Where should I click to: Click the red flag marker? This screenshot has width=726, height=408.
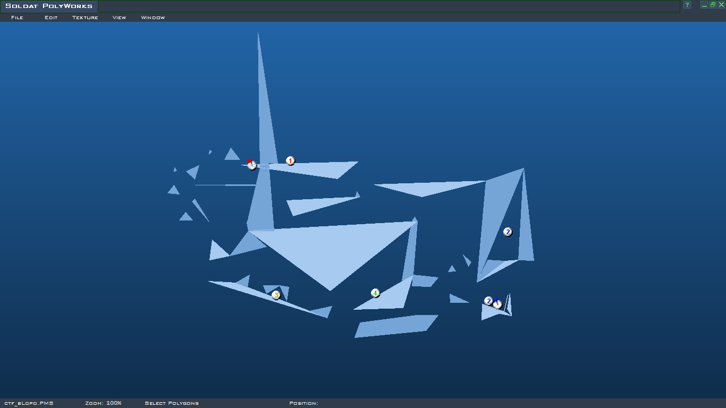click(251, 164)
